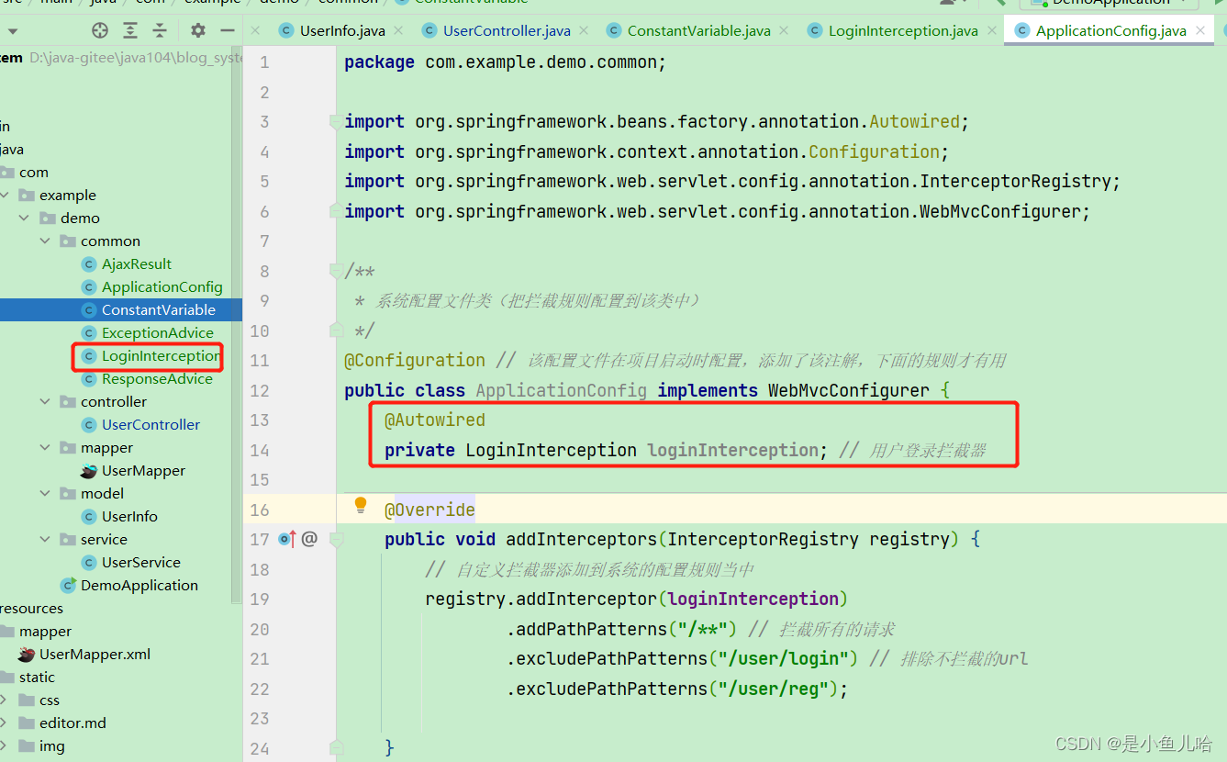Collapse the model package node
Image resolution: width=1227 pixels, height=762 pixels.
pyautogui.click(x=46, y=493)
